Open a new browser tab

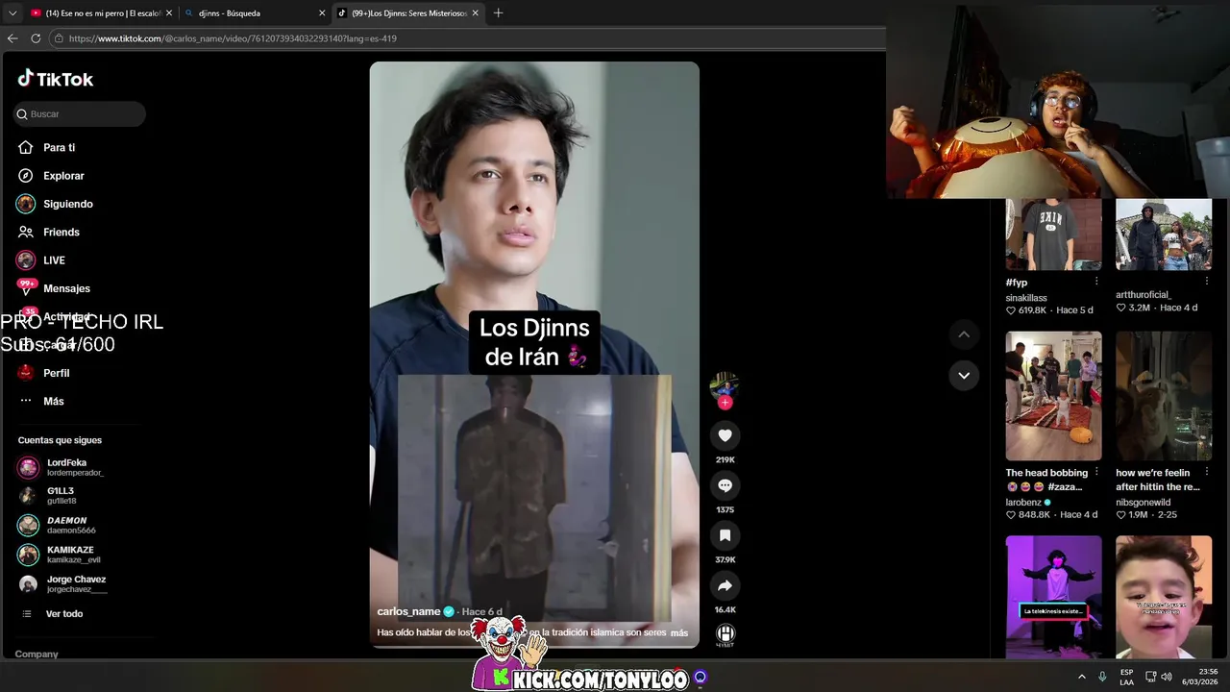click(x=498, y=13)
